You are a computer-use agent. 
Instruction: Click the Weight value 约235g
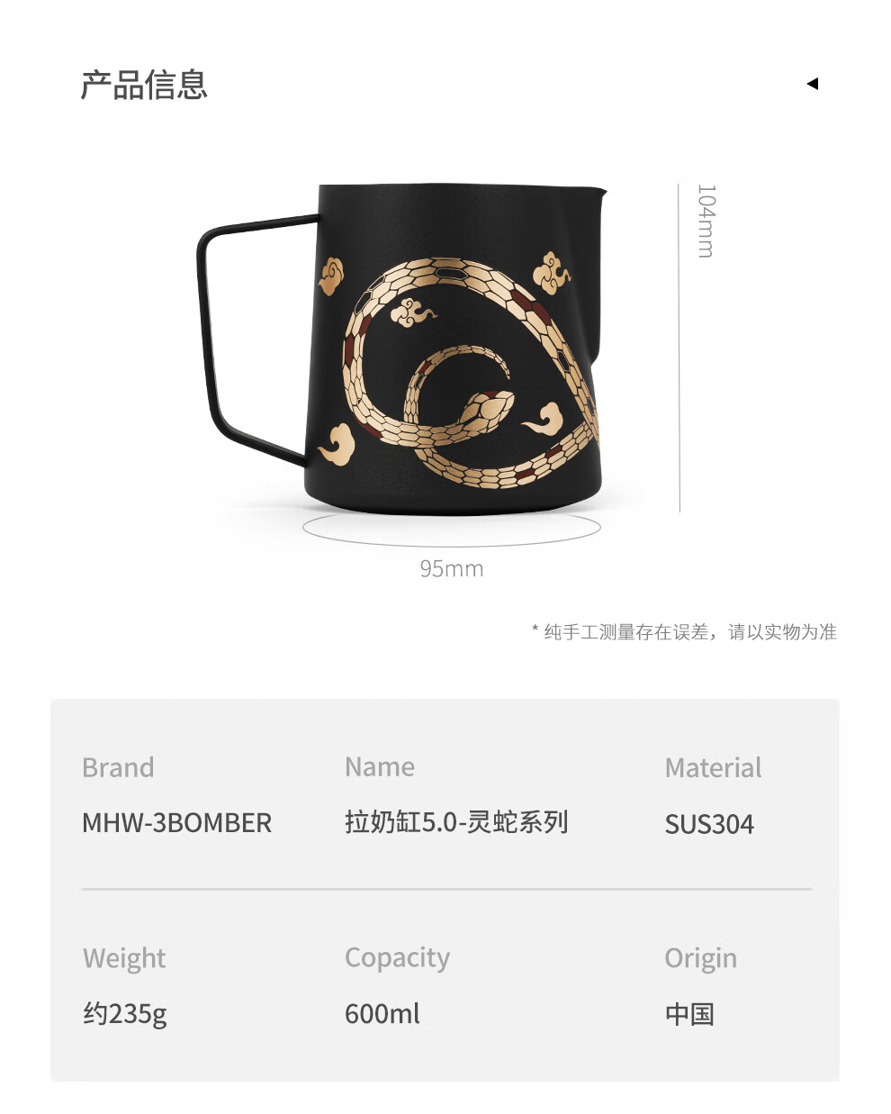125,1014
